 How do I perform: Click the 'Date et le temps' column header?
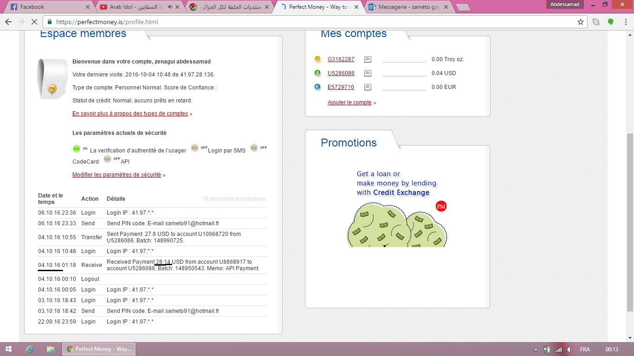[x=51, y=199]
